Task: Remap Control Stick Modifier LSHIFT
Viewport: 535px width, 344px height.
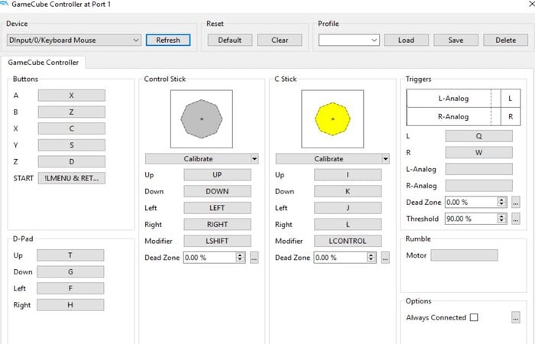Action: coord(217,241)
